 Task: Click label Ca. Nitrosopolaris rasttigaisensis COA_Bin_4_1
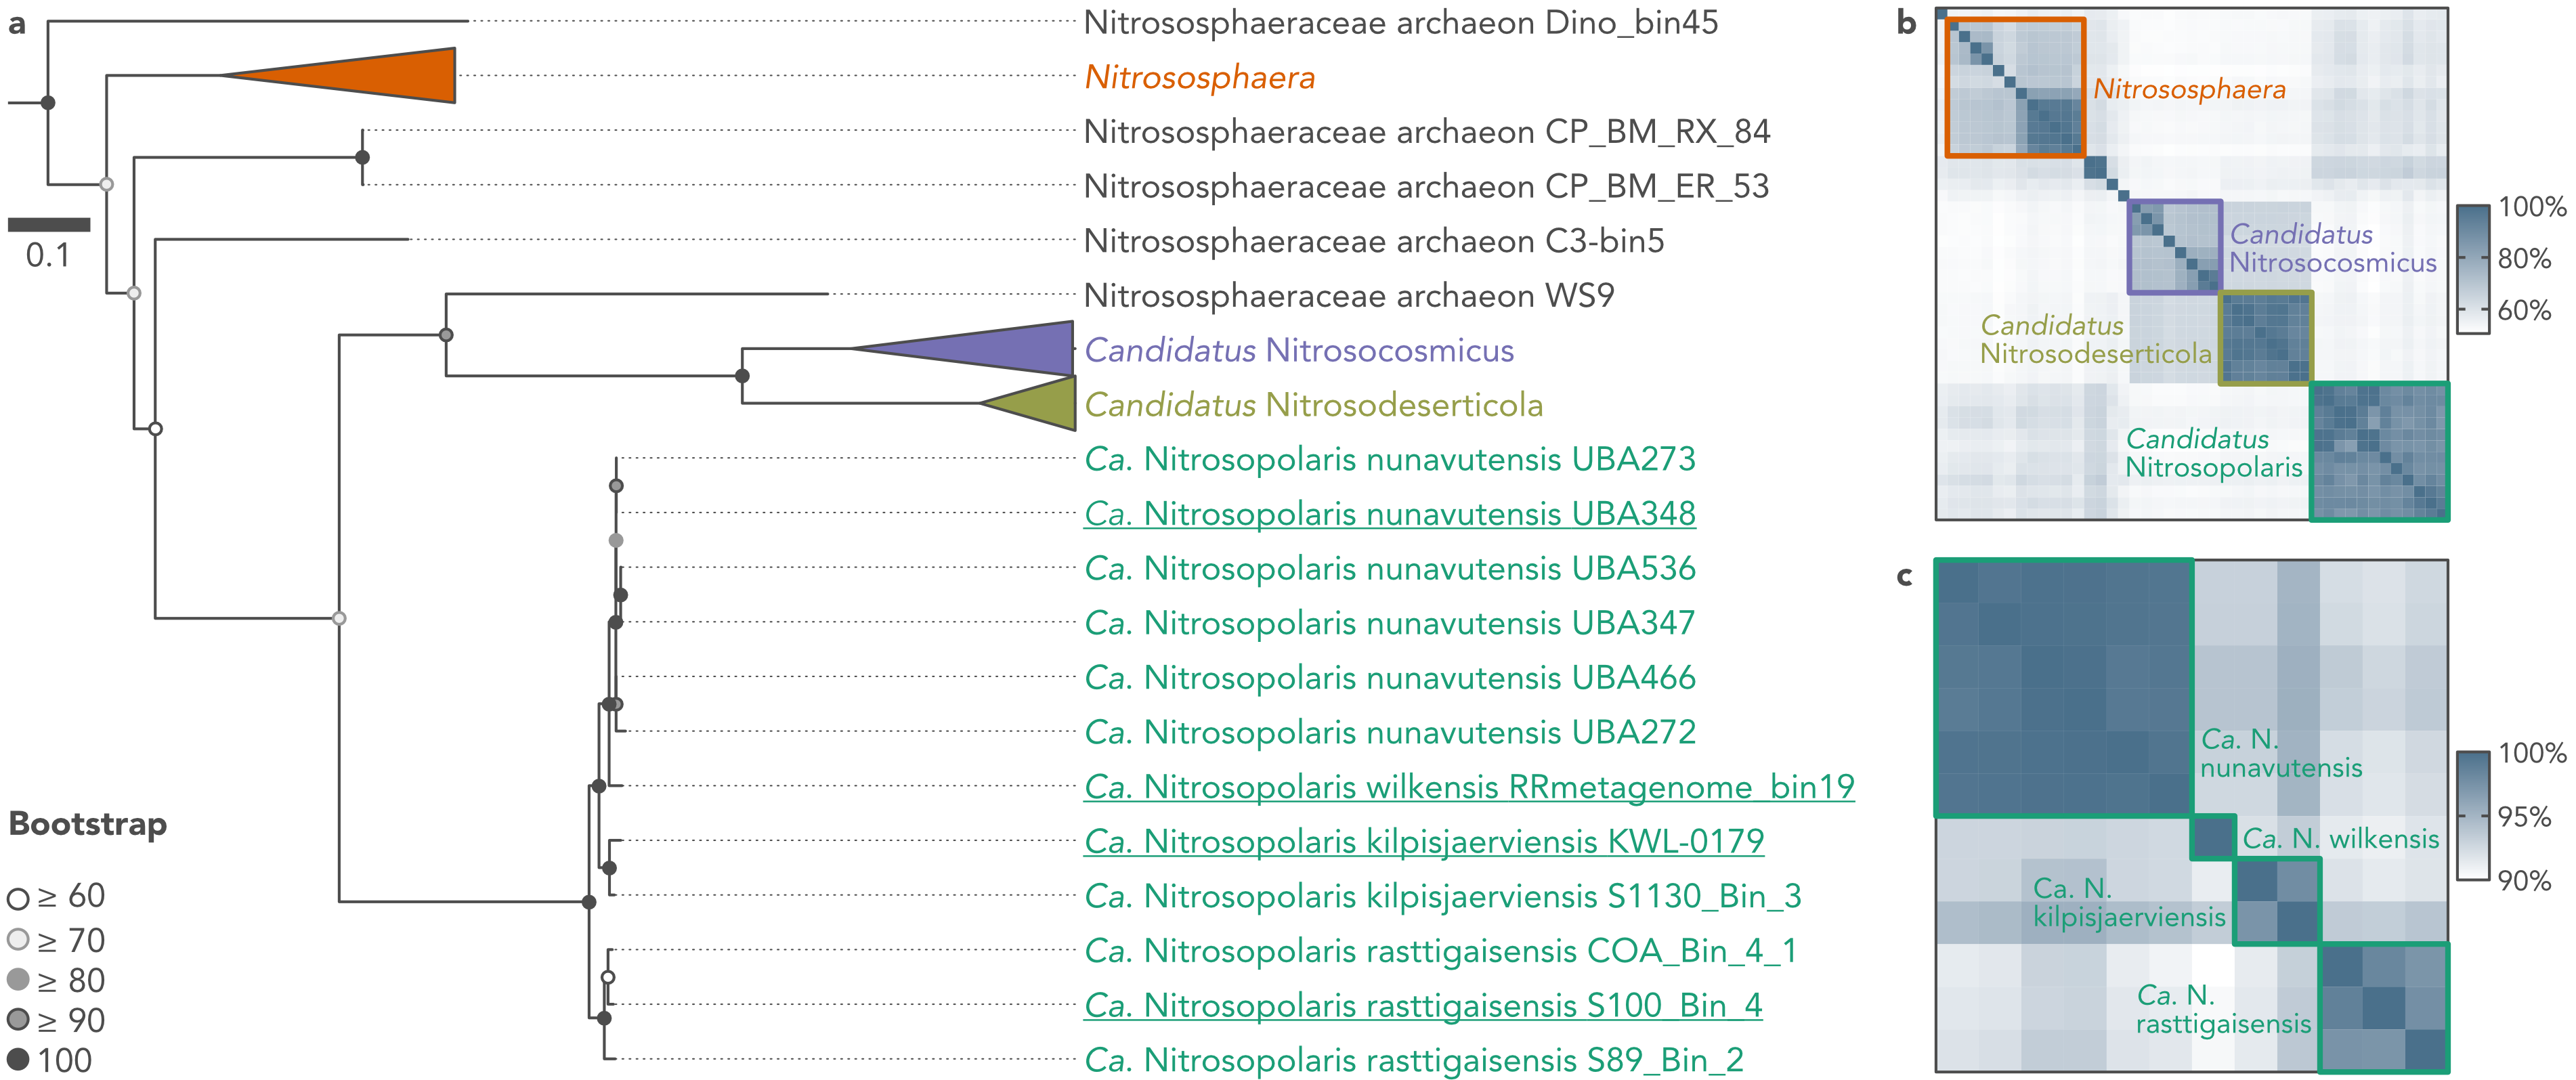(1441, 950)
